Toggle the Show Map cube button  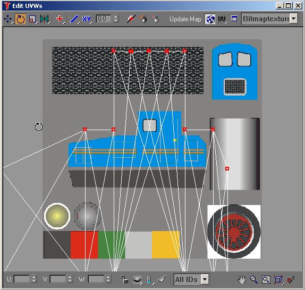[210, 19]
